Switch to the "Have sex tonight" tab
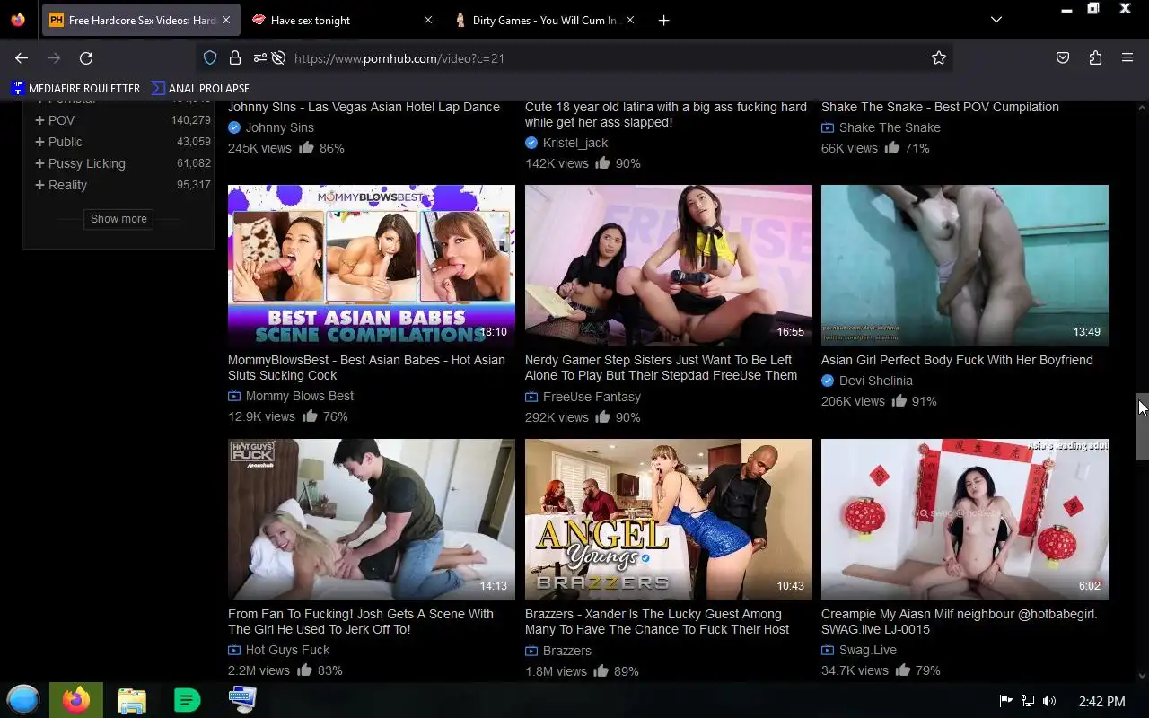Viewport: 1149px width, 718px height. [341, 20]
